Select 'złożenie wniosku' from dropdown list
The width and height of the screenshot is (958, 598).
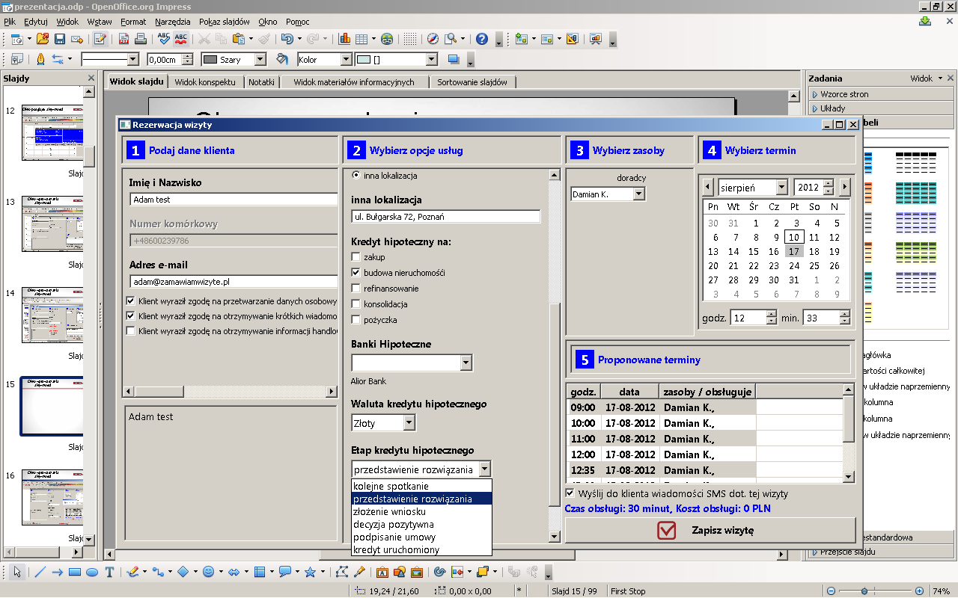tap(421, 511)
